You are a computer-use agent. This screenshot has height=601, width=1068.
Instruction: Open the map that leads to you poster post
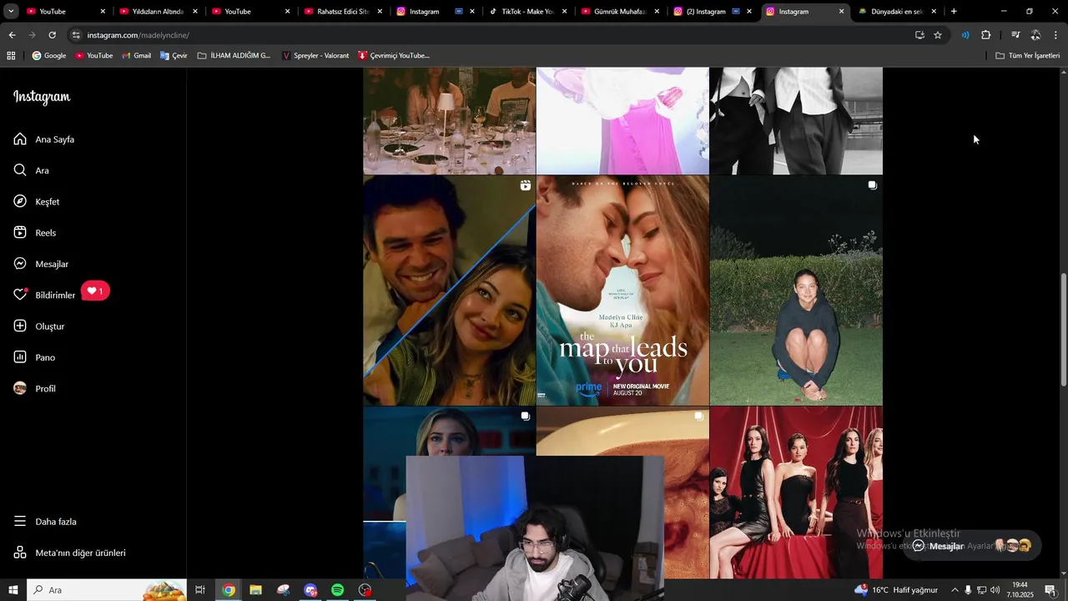(x=622, y=290)
